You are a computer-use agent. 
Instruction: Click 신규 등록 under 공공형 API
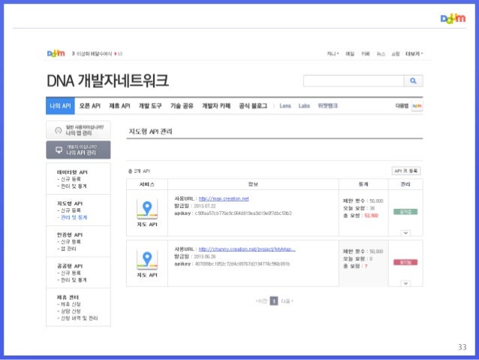69,273
